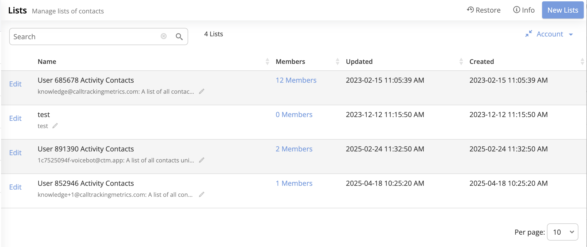
Task: Open the Info link
Action: click(524, 10)
